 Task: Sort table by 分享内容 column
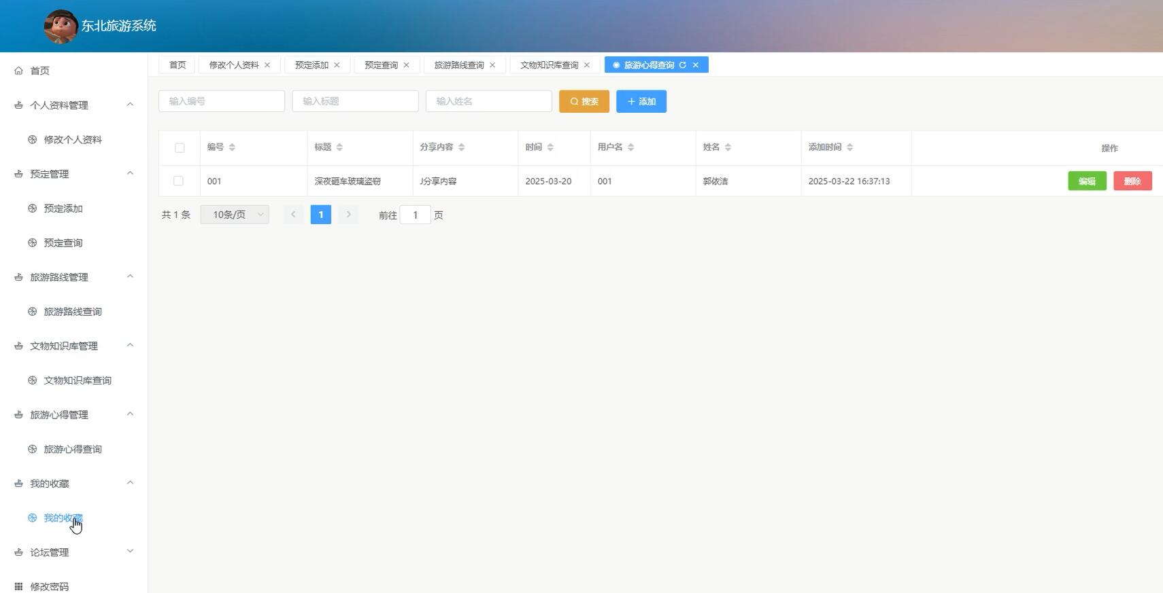coord(461,147)
